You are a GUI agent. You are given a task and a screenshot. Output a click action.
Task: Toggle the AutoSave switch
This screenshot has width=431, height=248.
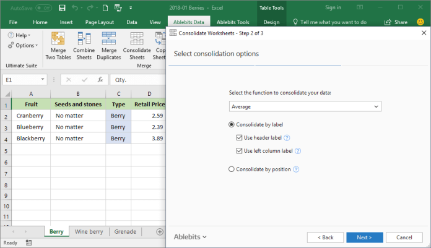pyautogui.click(x=44, y=8)
